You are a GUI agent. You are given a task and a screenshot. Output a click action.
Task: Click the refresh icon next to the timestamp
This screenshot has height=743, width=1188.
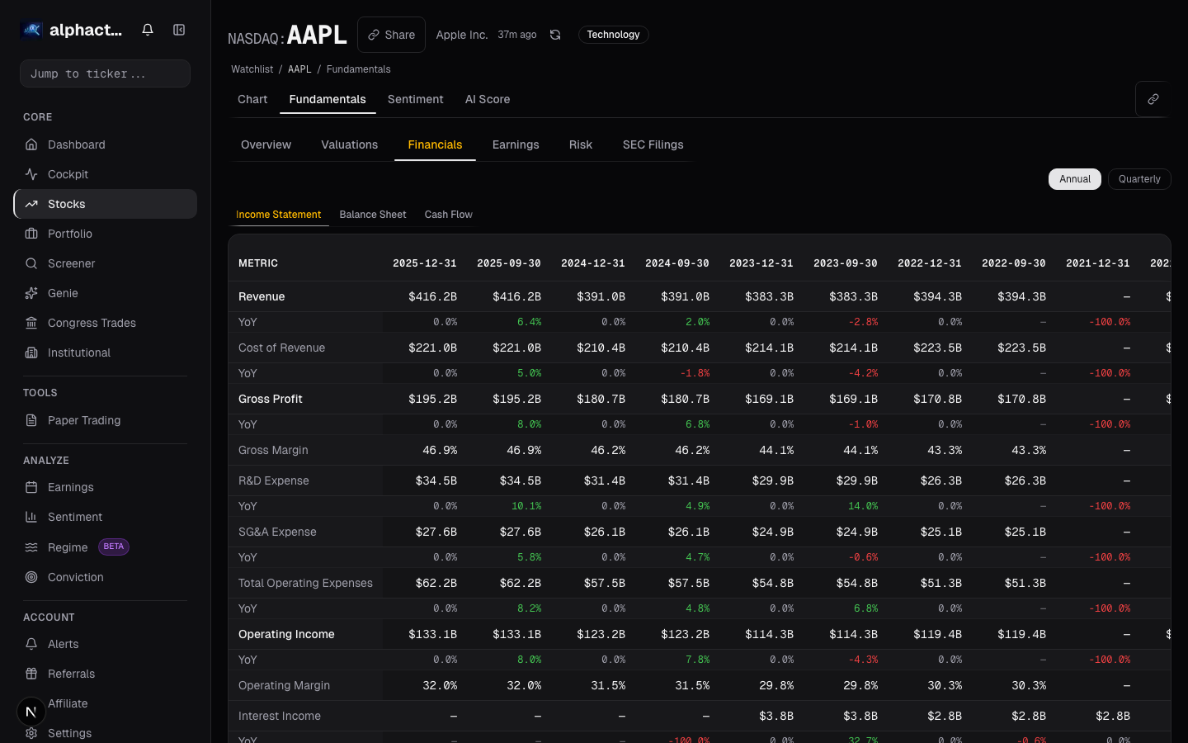pos(554,35)
